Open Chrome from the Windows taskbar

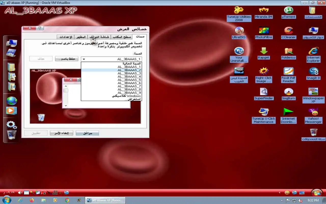[x=67, y=200]
